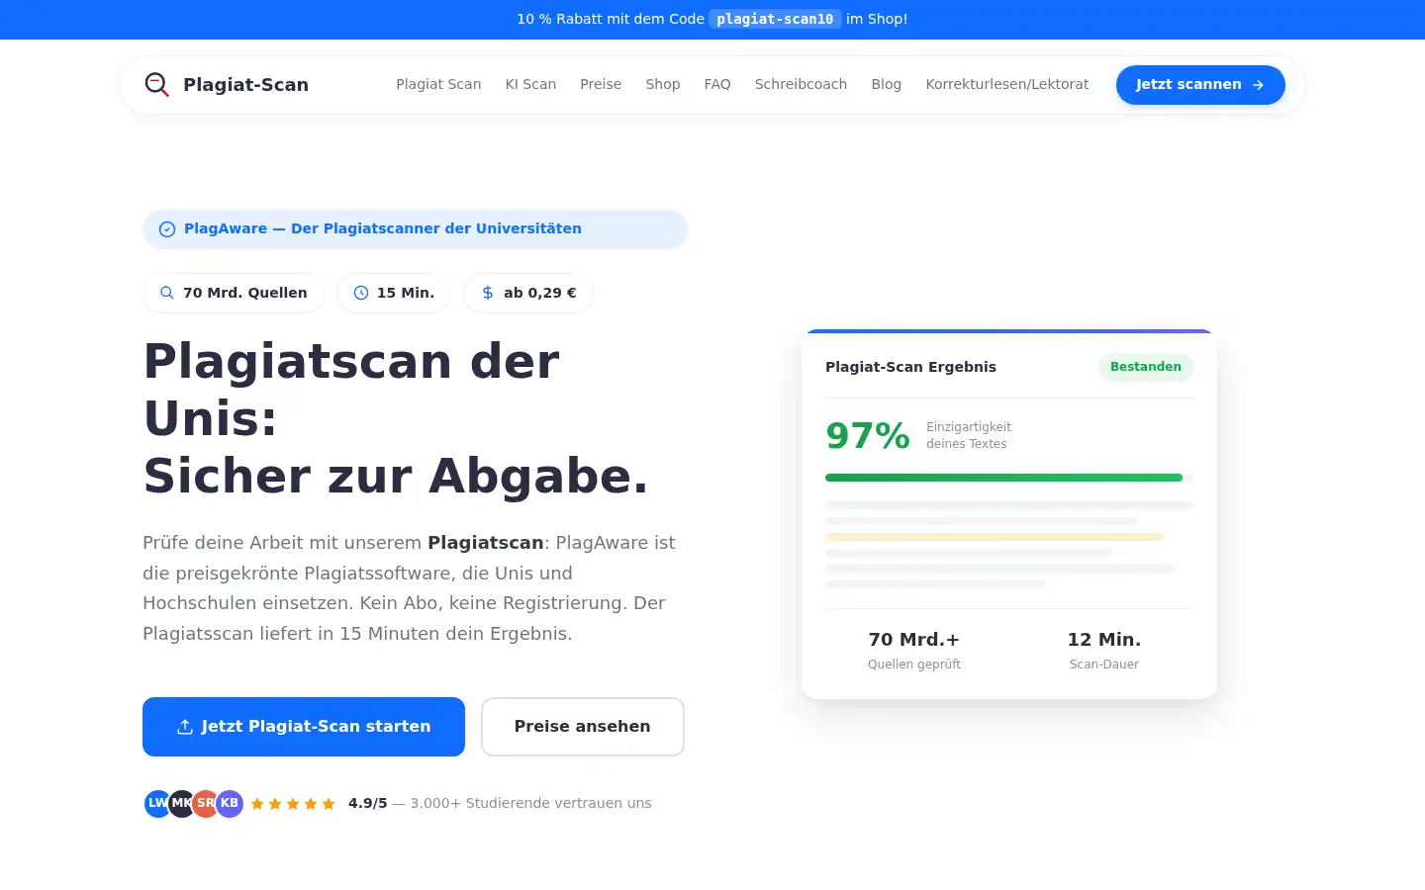
Task: Click the SR avatar
Action: (205, 803)
